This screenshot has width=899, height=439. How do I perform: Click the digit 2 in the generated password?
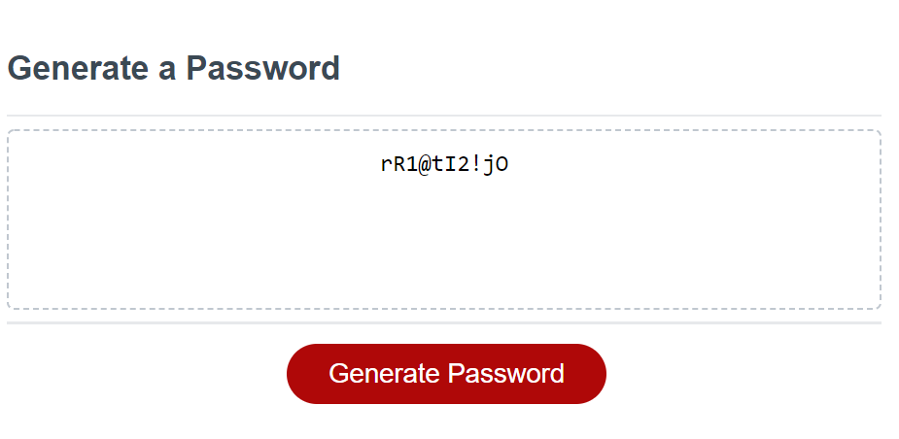coord(464,164)
